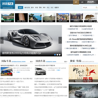Open the 长城净利润下滑 link
The height and width of the screenshot is (98, 98).
[x=73, y=29]
